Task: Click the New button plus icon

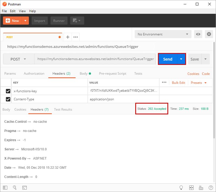Action: tap(8, 21)
